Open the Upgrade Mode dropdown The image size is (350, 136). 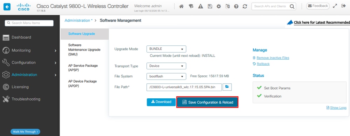coord(166,49)
